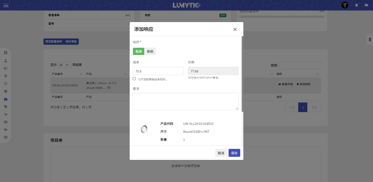Click the delivery truck icon in sidebar

pyautogui.click(x=6, y=130)
